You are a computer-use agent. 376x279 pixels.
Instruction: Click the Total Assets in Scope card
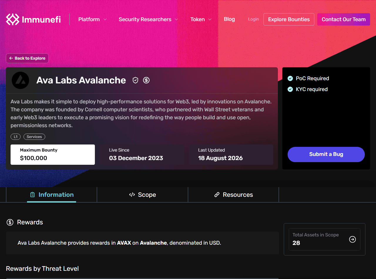click(325, 239)
